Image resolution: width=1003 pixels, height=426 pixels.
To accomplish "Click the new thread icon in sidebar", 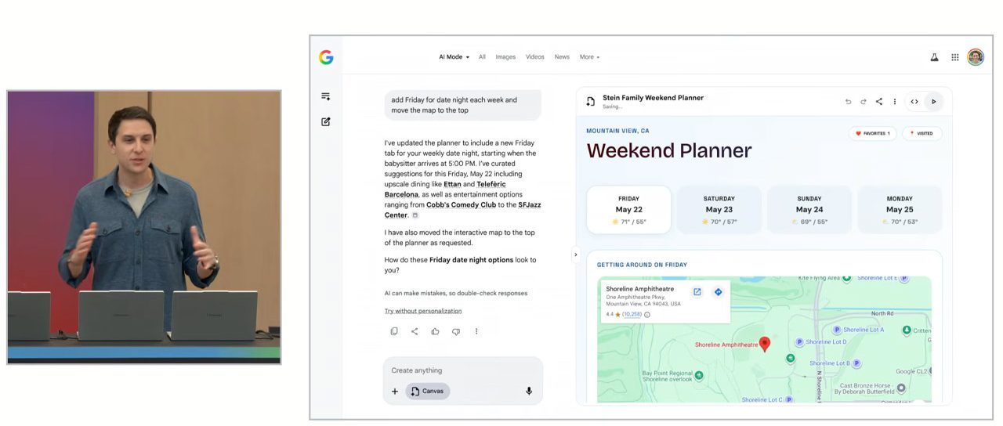I will point(326,96).
